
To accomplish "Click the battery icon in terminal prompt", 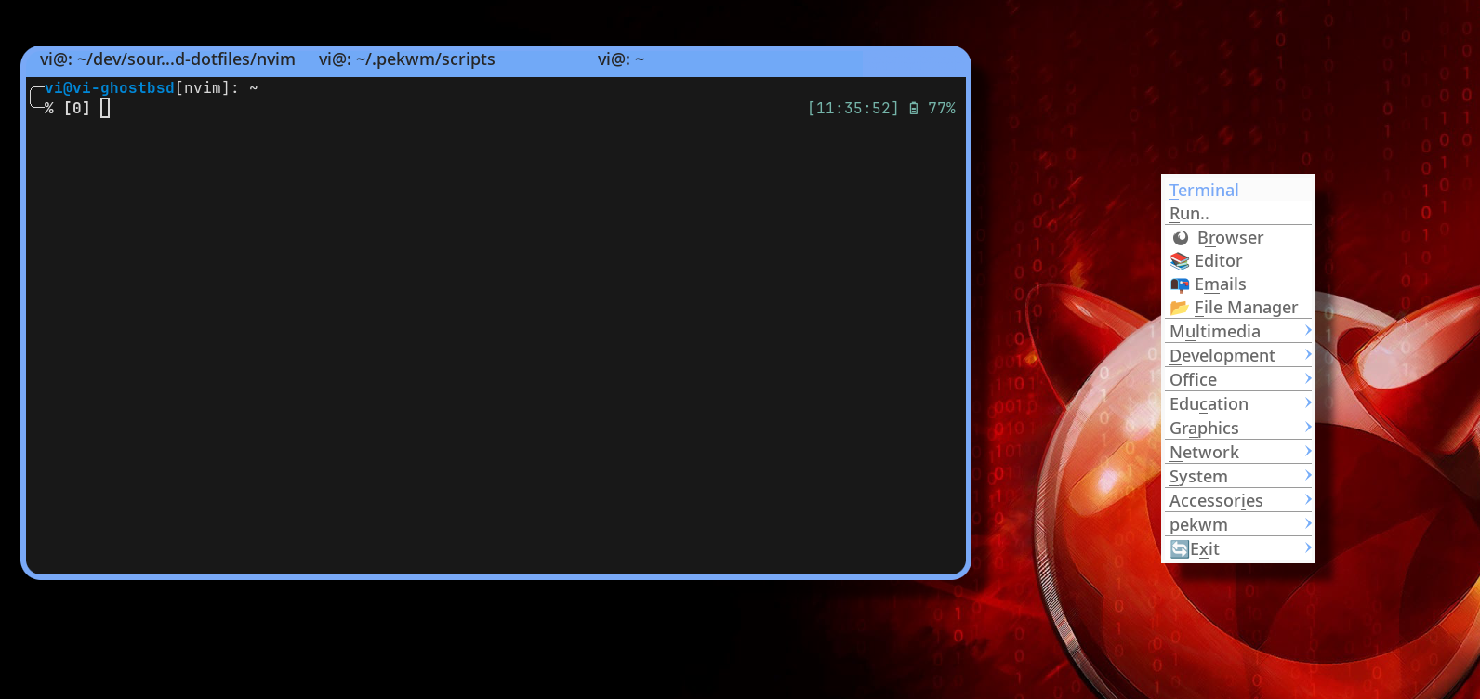I will point(914,109).
